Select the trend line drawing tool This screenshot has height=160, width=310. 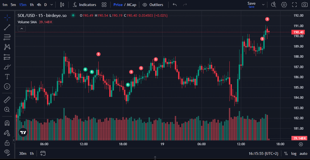click(7, 28)
